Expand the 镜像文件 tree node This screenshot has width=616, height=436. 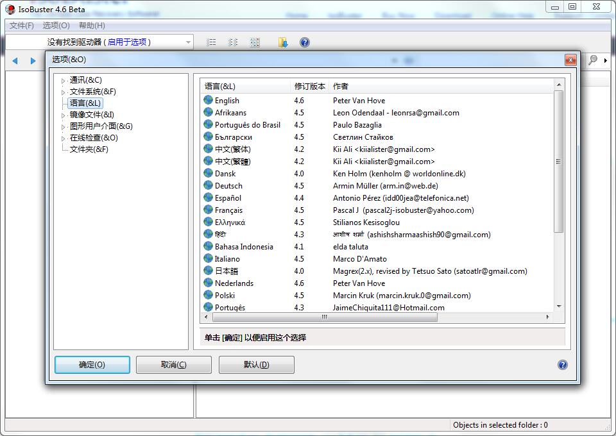click(x=64, y=115)
